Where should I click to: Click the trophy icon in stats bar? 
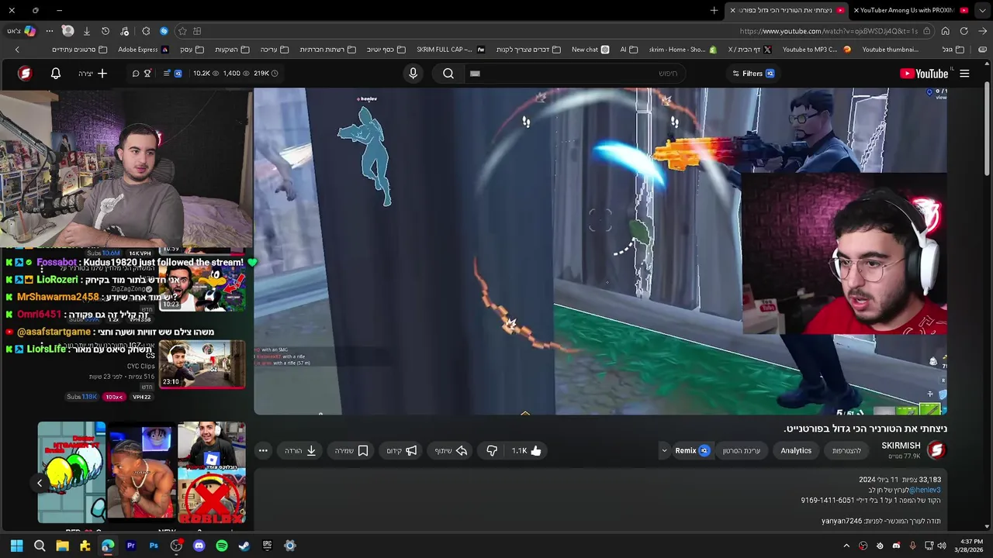[x=147, y=74]
